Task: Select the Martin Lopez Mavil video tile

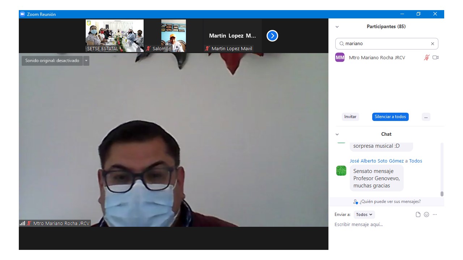Action: pyautogui.click(x=233, y=36)
